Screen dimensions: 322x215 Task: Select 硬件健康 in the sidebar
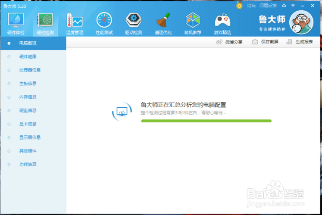tap(33, 57)
